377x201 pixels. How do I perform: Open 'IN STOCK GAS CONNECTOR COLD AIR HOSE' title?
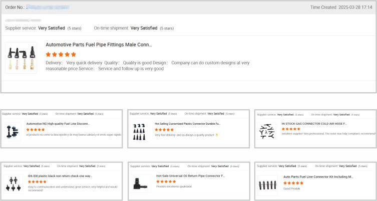[314, 124]
